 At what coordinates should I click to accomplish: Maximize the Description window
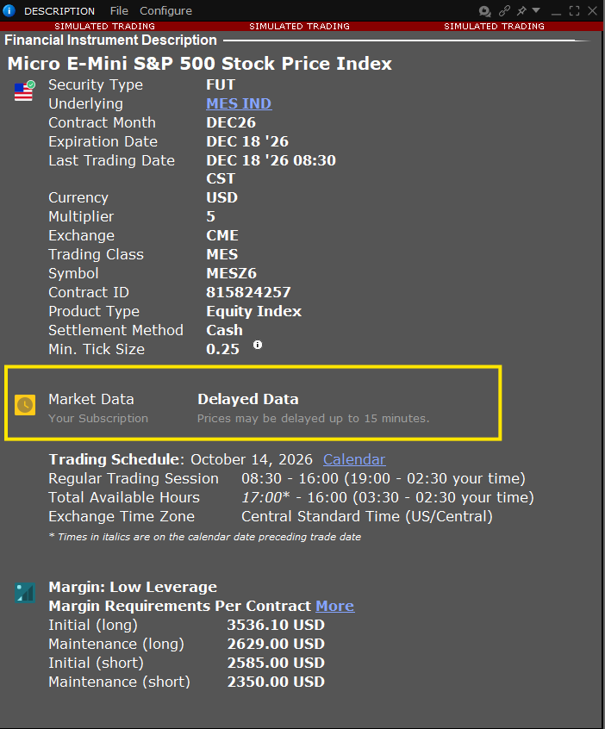click(x=574, y=10)
